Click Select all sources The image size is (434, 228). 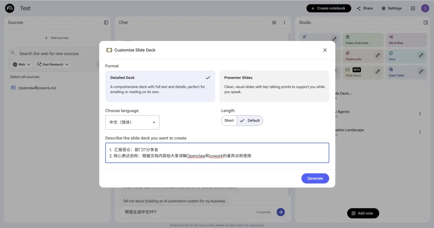tap(25, 77)
